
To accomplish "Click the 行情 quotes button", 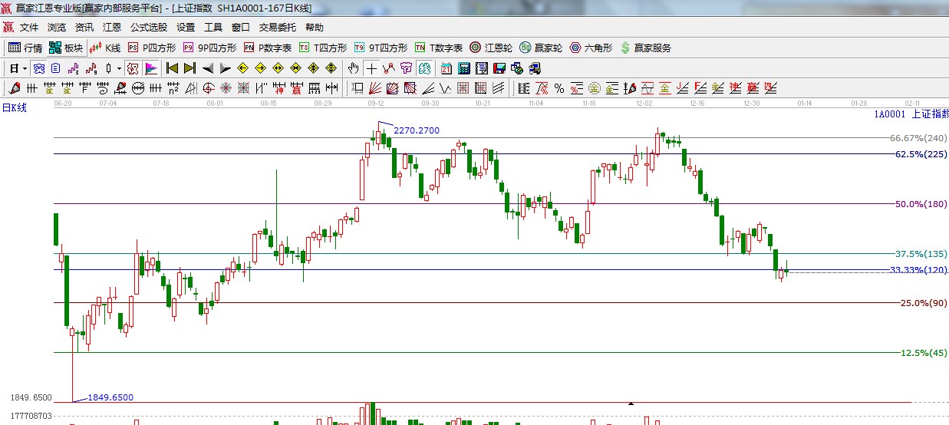I will point(25,48).
